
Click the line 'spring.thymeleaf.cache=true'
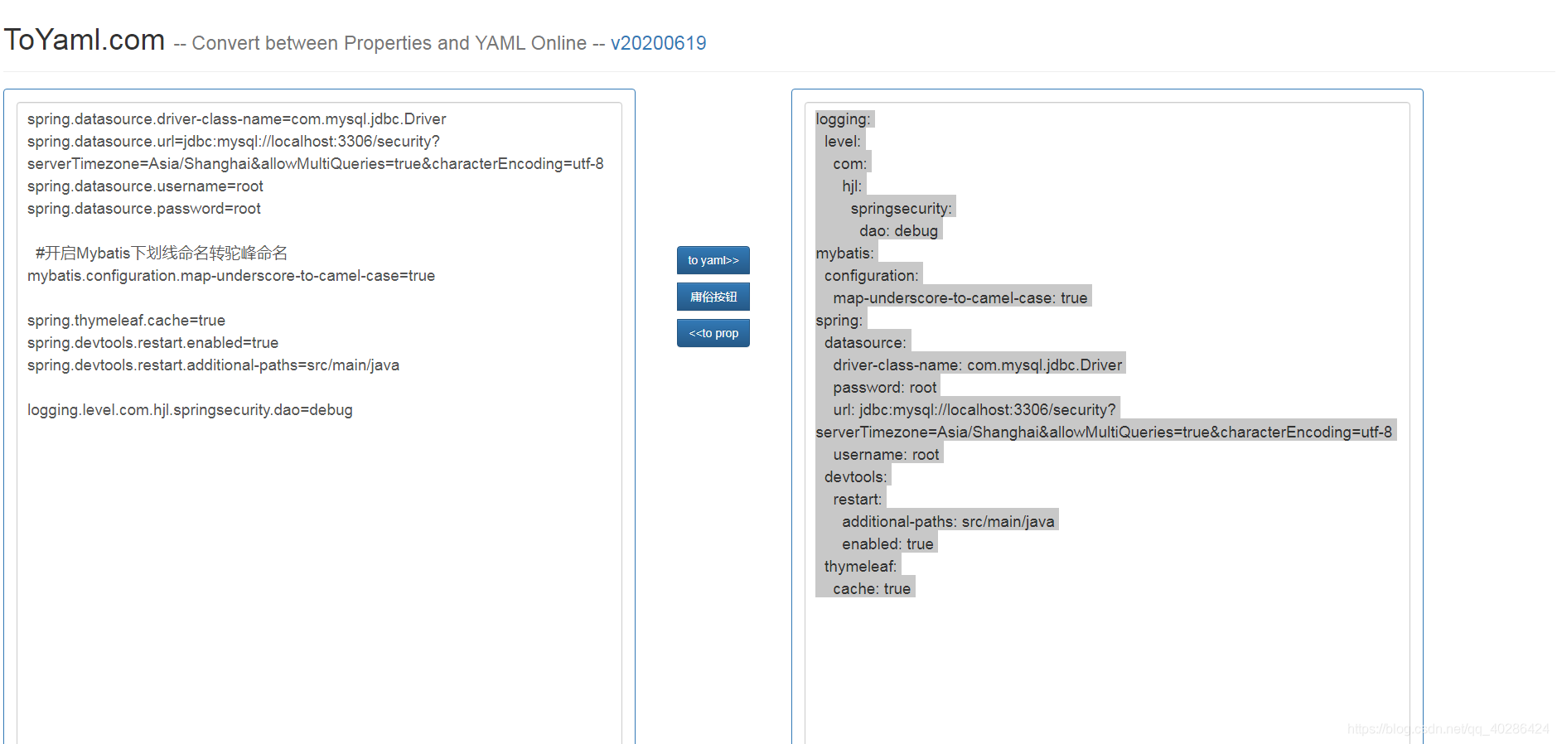pos(126,321)
